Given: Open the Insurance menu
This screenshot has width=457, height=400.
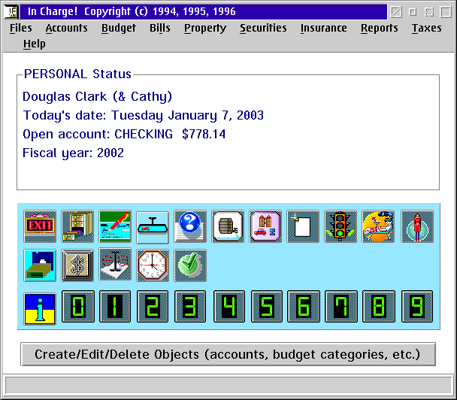Looking at the screenshot, I should (x=324, y=28).
